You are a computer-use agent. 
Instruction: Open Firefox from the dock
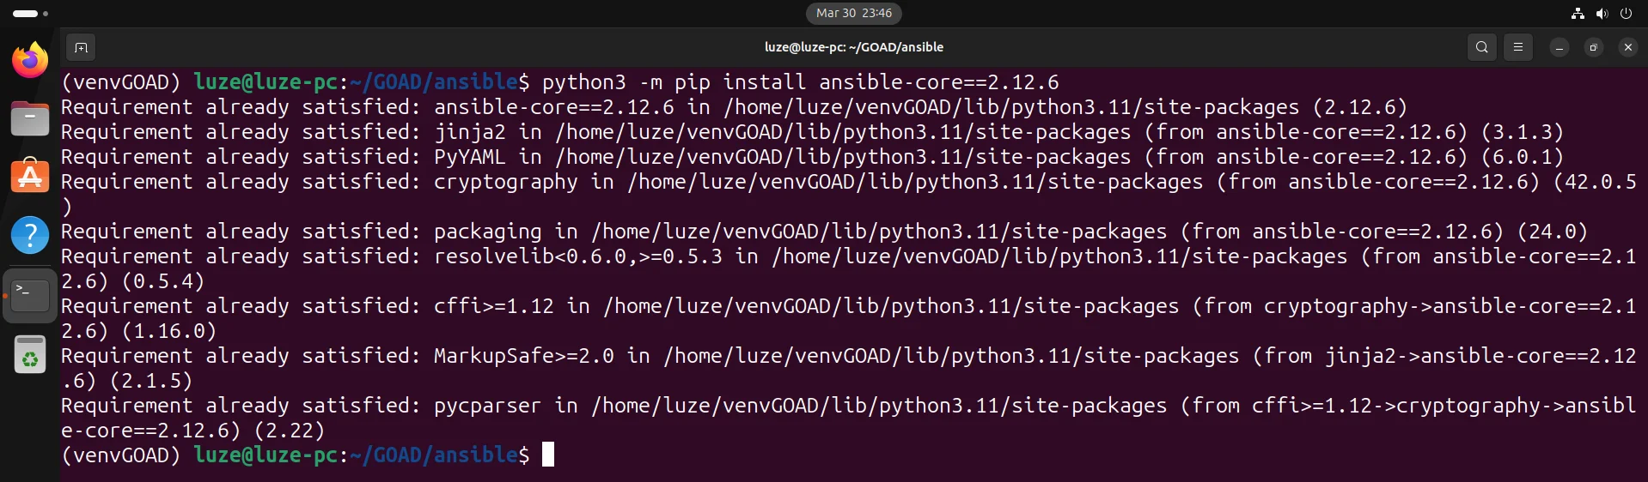[30, 60]
